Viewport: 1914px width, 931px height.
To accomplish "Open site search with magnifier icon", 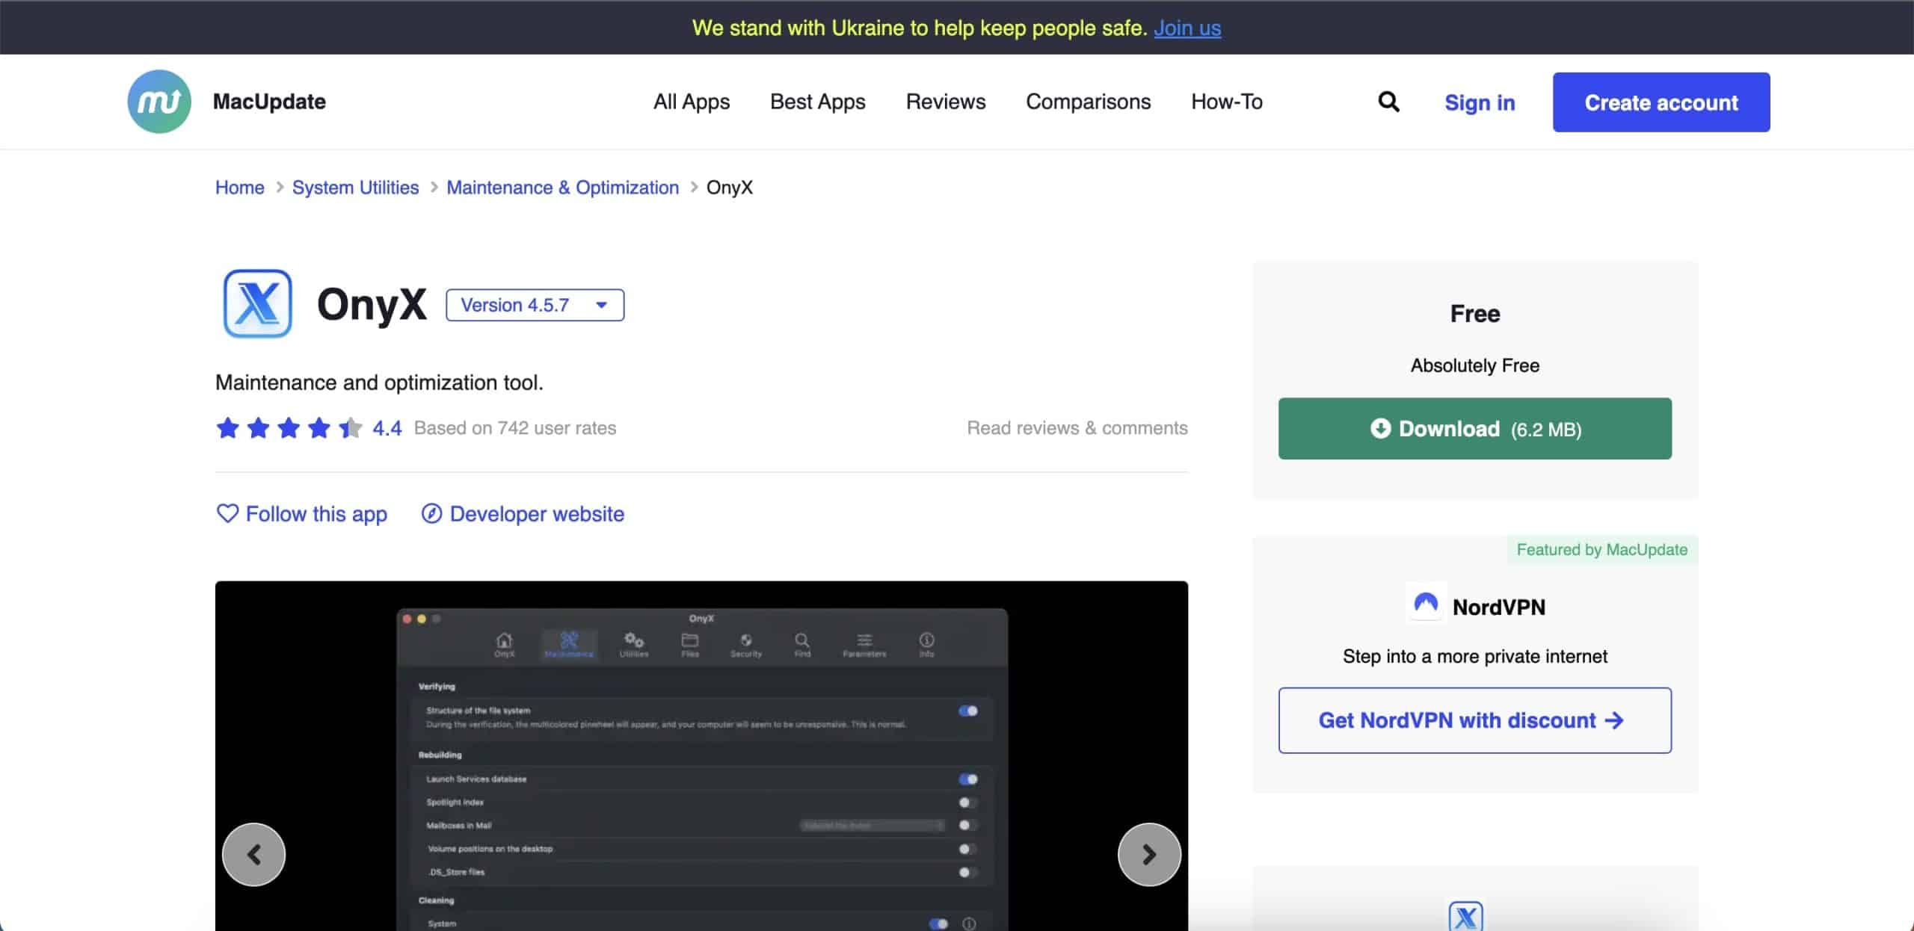I will point(1388,102).
